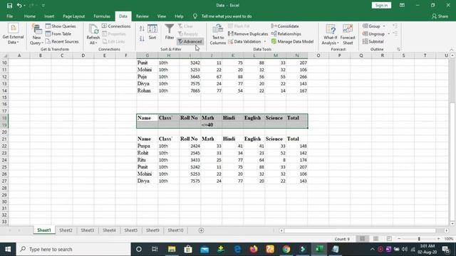This screenshot has width=456, height=256.
Task: Click Tell me what you want to do
Action: pyautogui.click(x=227, y=16)
